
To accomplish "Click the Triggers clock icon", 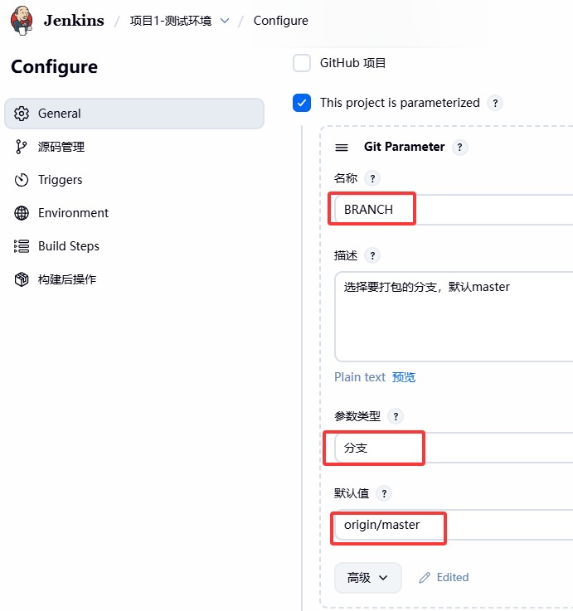I will click(22, 180).
